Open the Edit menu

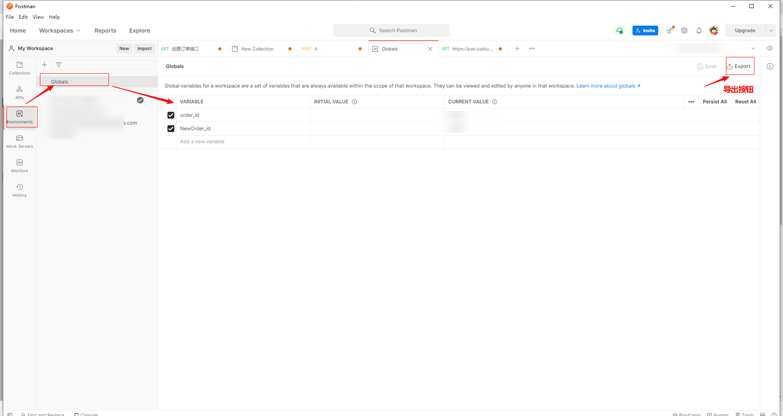point(23,17)
